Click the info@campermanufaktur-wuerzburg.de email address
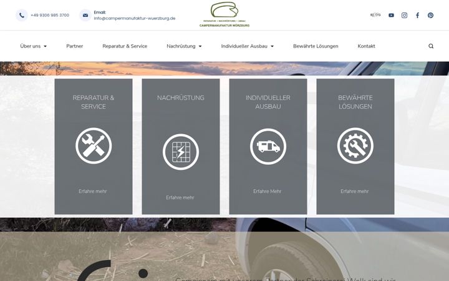449x281 pixels. click(135, 18)
